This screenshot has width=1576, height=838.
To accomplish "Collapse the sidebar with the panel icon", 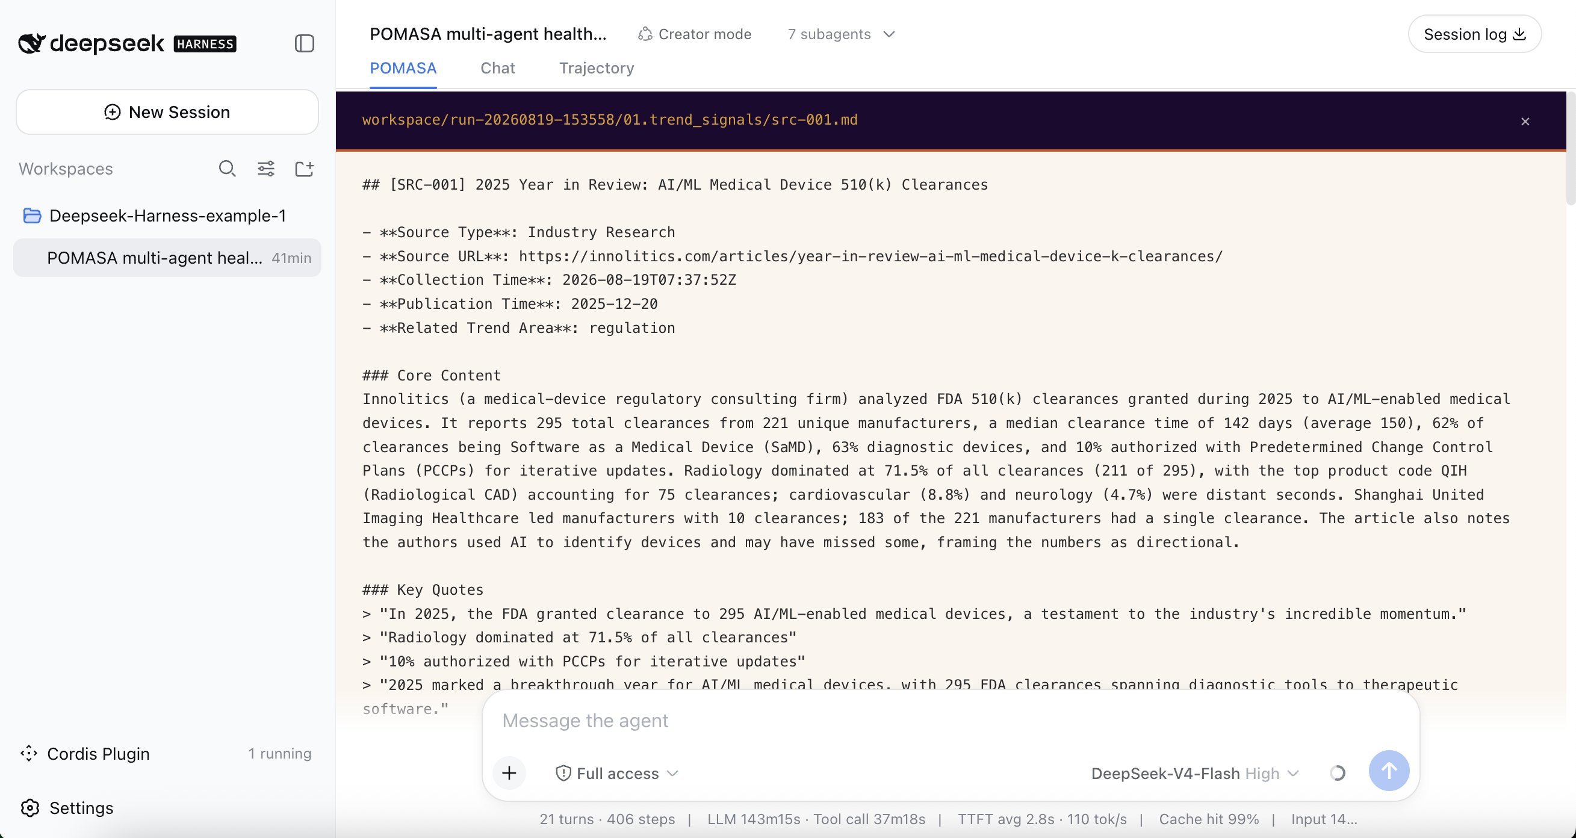I will (304, 43).
